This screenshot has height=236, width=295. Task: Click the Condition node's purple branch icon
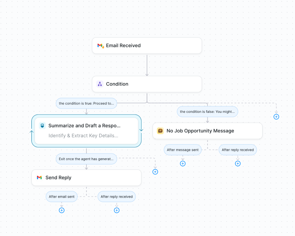tap(100, 84)
